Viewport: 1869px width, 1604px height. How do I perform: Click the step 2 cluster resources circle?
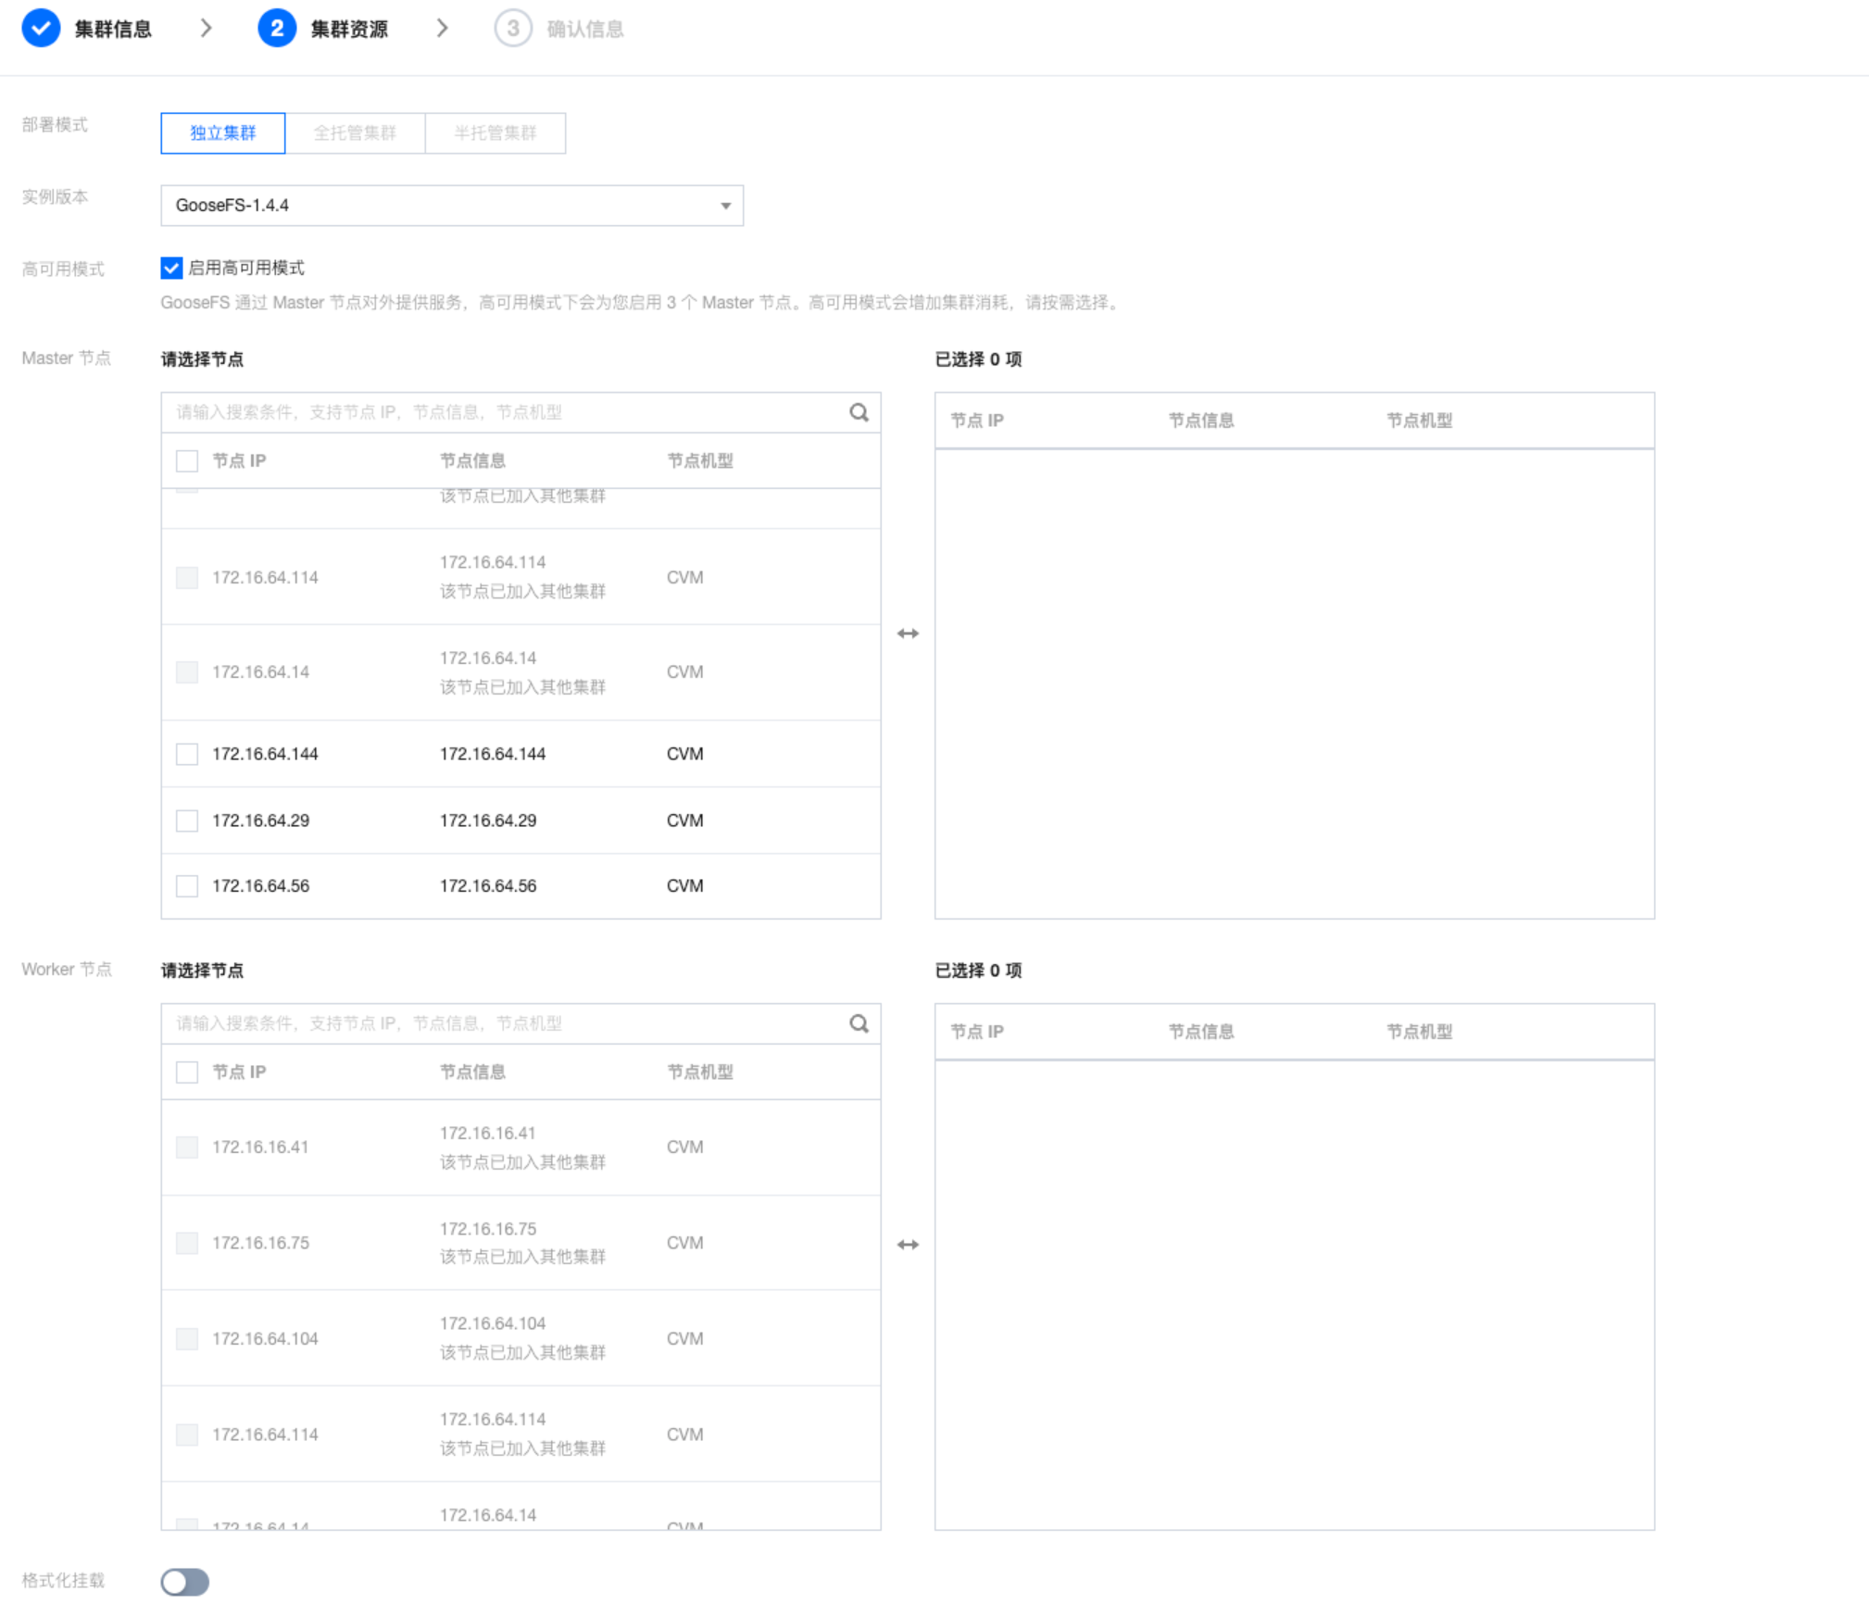276,29
